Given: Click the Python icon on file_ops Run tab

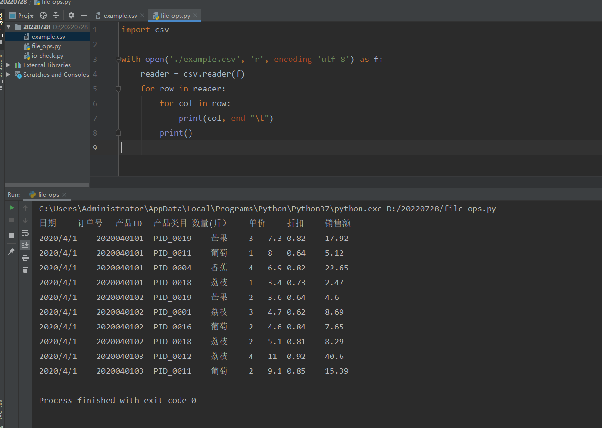Looking at the screenshot, I should point(32,195).
